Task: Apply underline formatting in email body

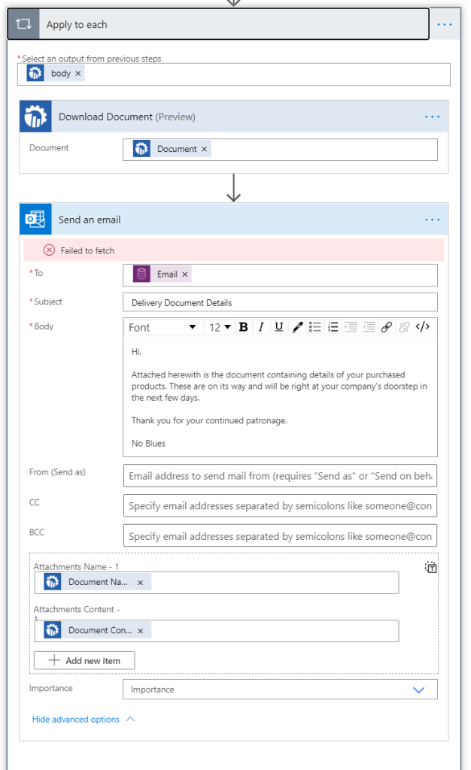Action: pos(279,327)
